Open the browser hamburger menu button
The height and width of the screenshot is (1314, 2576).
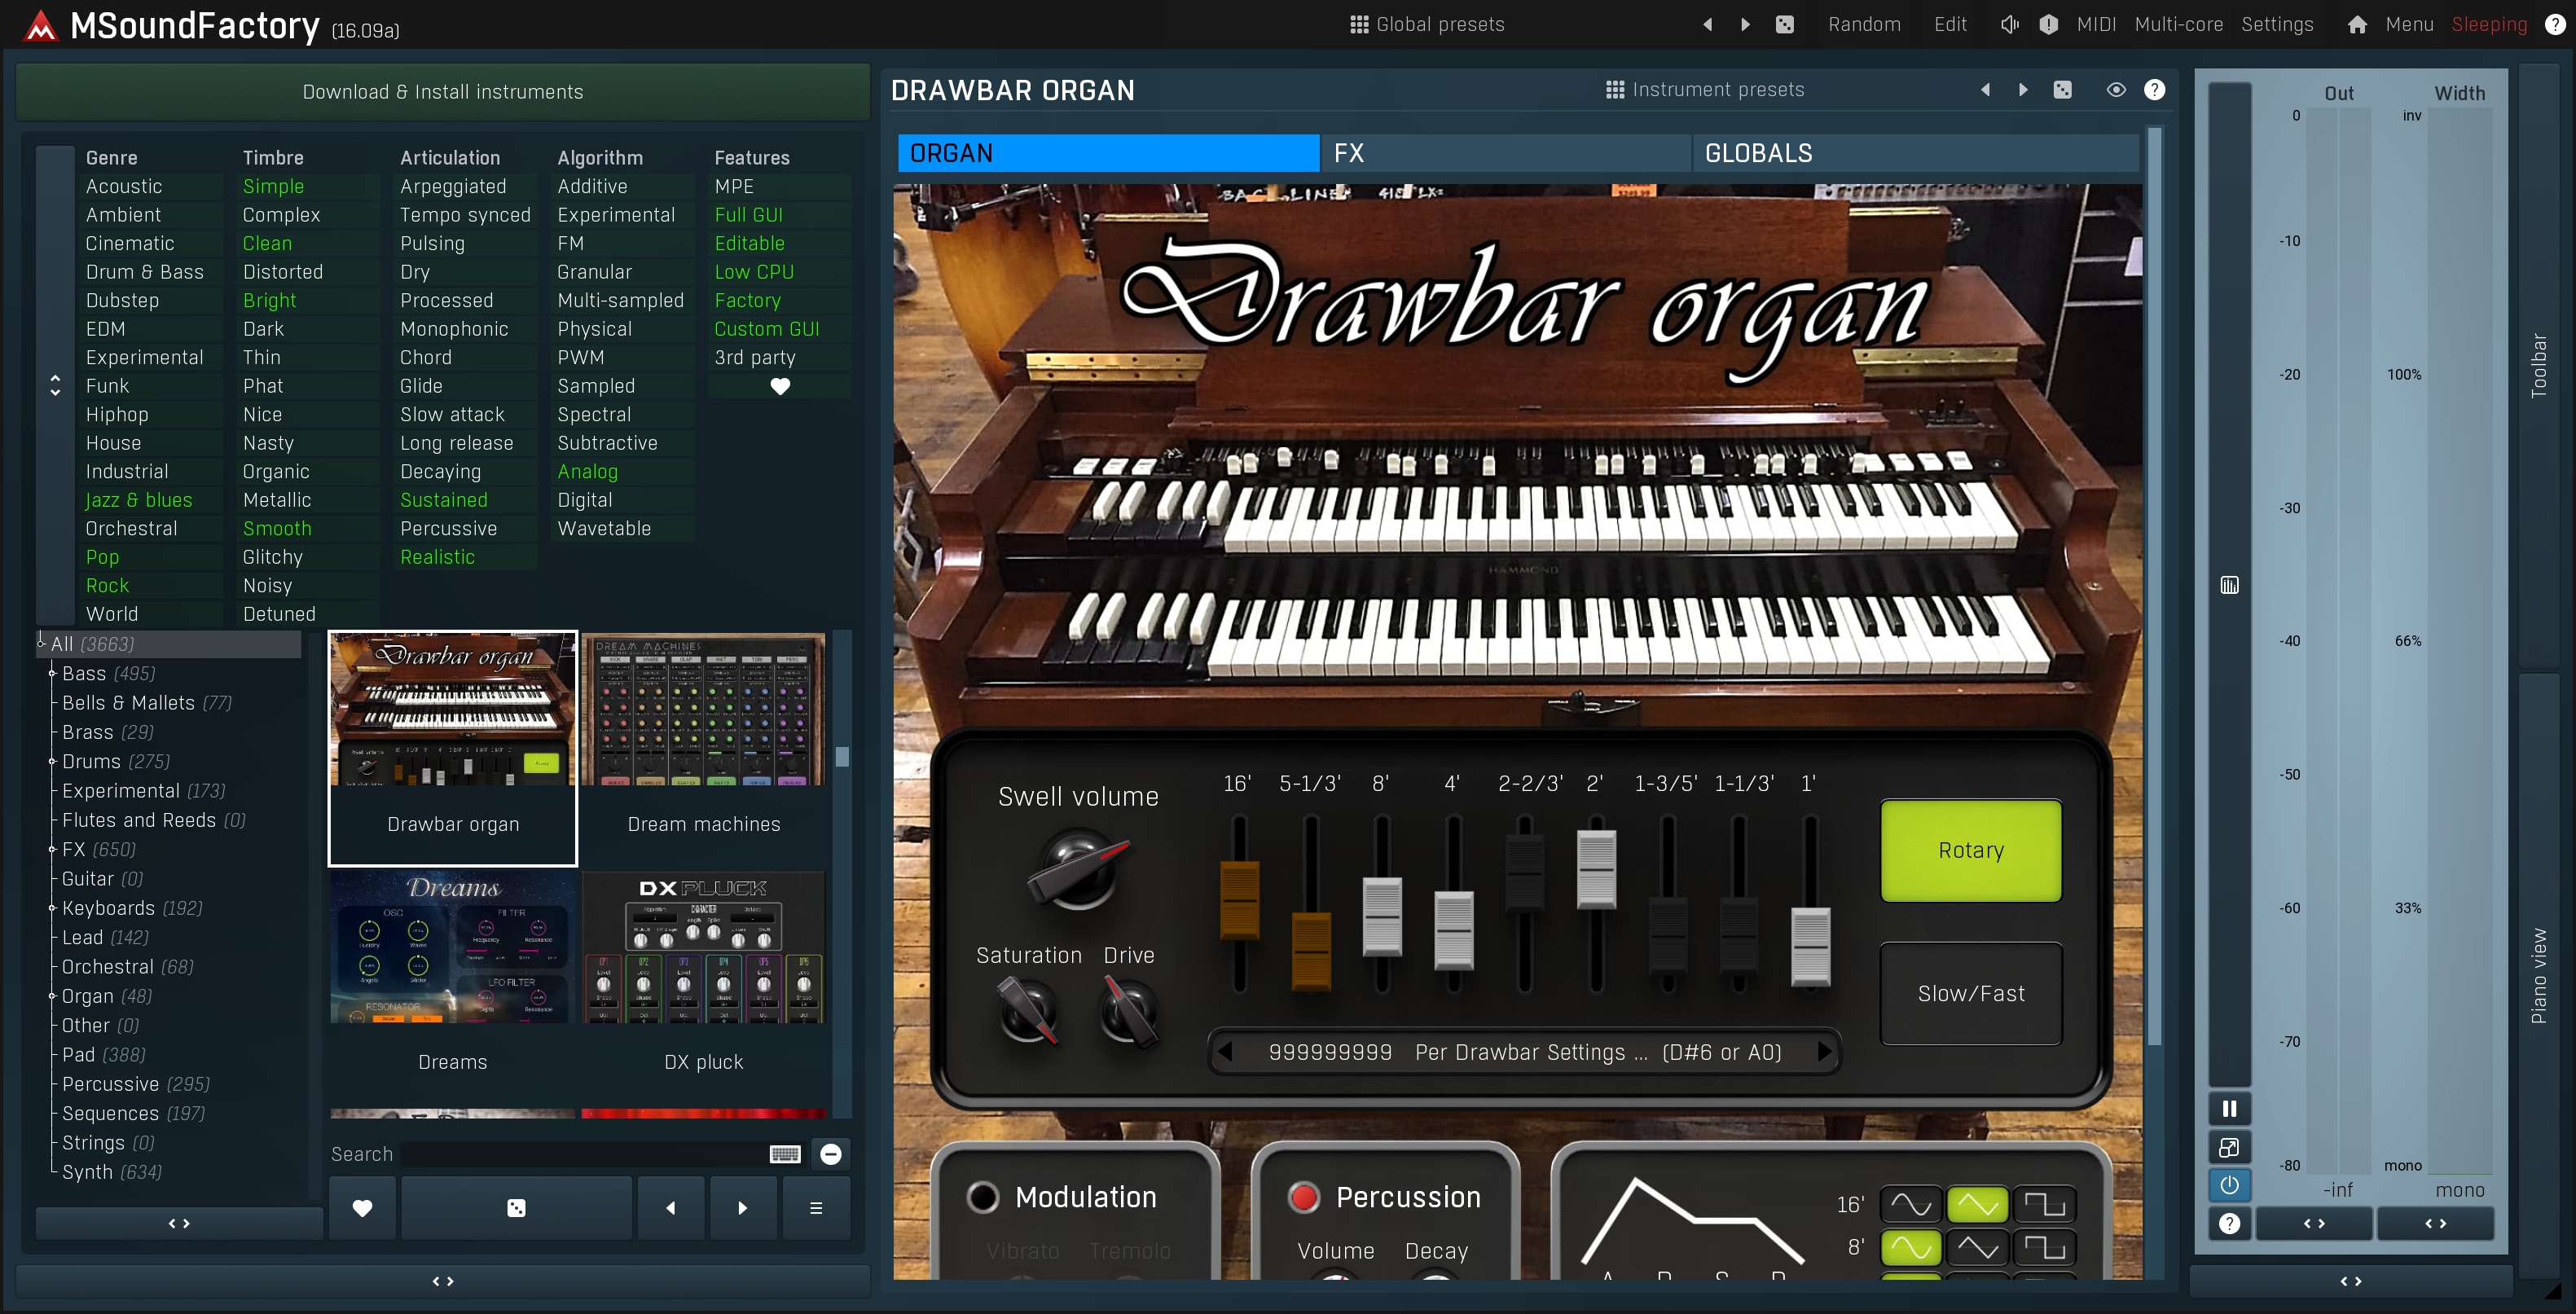[816, 1208]
